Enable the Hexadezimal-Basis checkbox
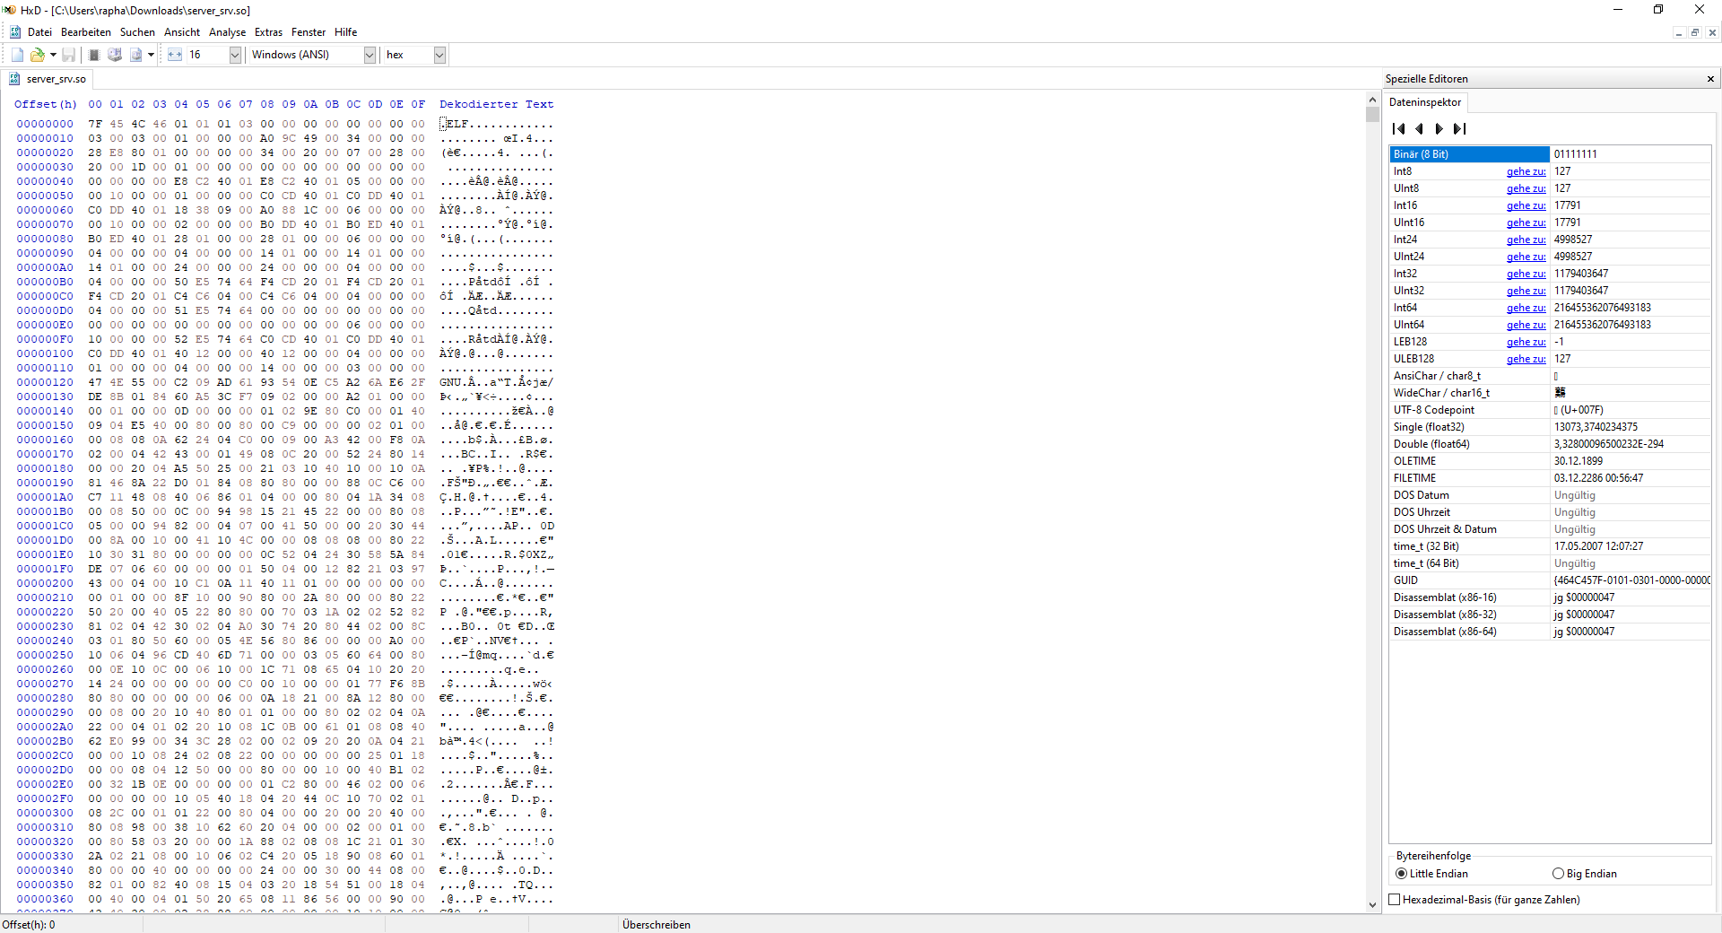1722x933 pixels. pos(1395,900)
